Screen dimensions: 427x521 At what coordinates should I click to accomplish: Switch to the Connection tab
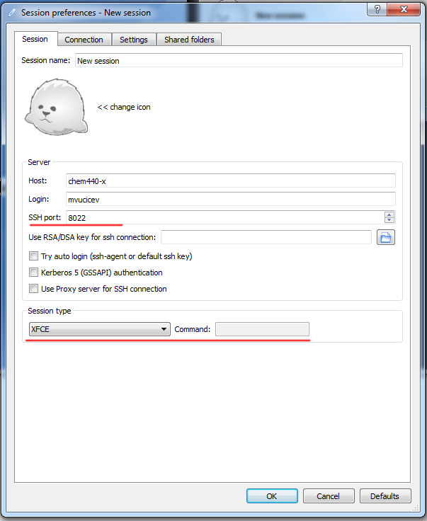coord(84,40)
